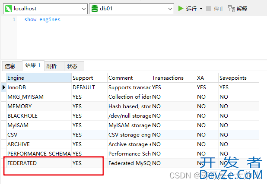Click the NO savepoints cell for ARCHIVE
The image size is (267, 184).
(x=239, y=144)
